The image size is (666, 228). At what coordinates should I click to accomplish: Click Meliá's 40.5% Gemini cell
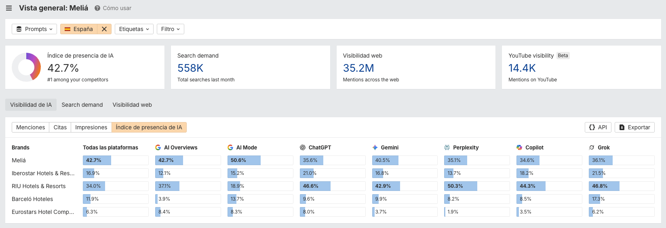tap(405, 160)
